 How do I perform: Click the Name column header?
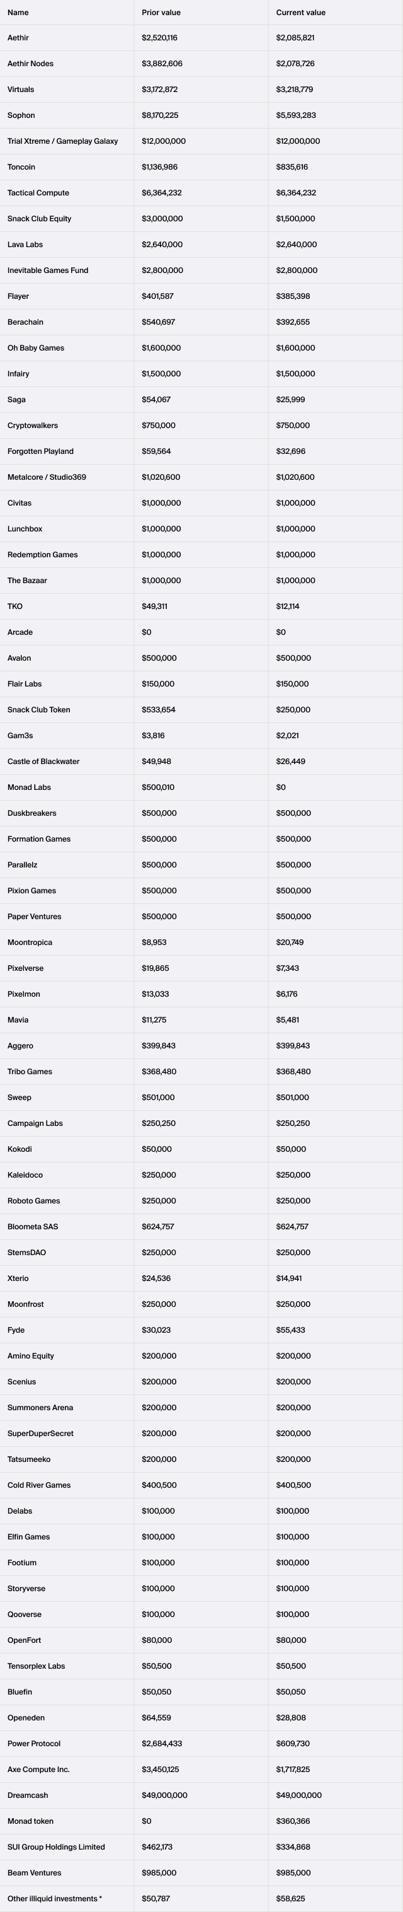18,13
